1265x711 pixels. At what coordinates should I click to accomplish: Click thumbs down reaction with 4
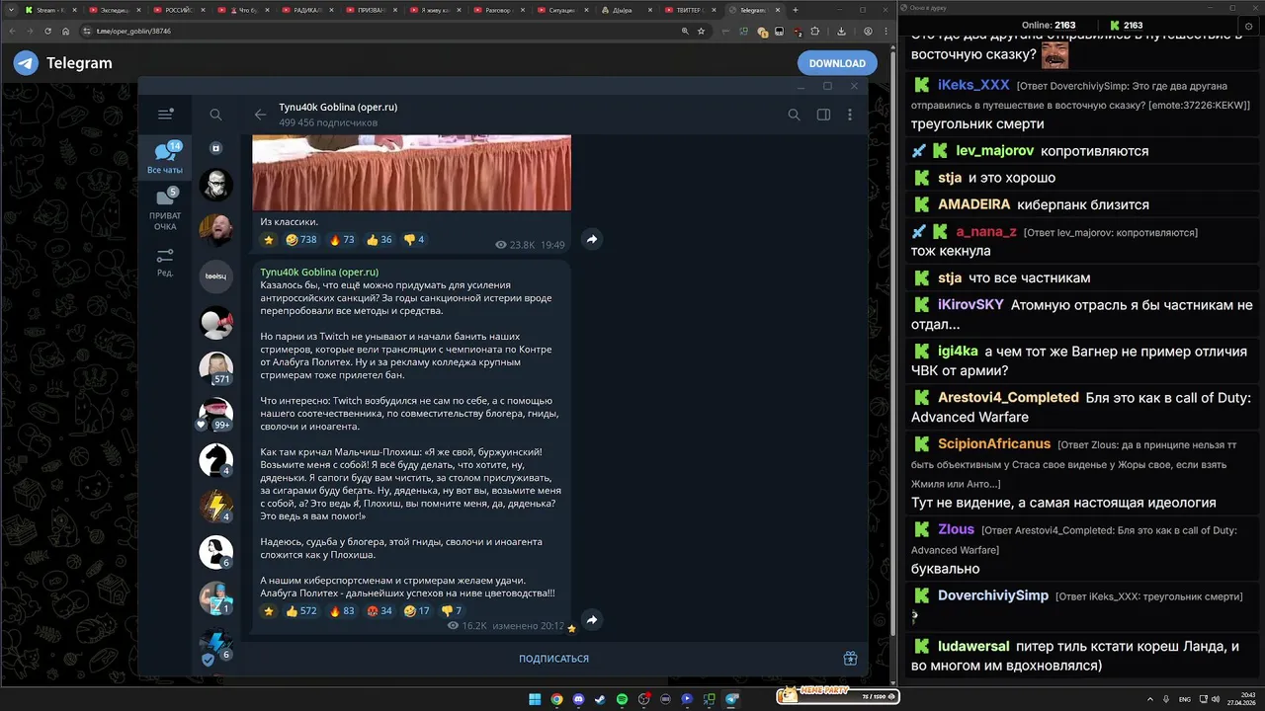point(414,240)
